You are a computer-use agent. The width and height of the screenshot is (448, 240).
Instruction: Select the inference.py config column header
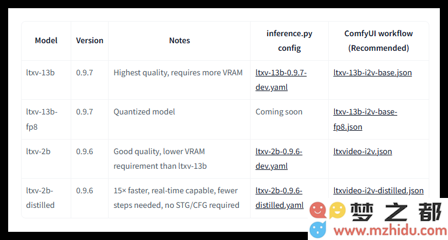(x=289, y=40)
